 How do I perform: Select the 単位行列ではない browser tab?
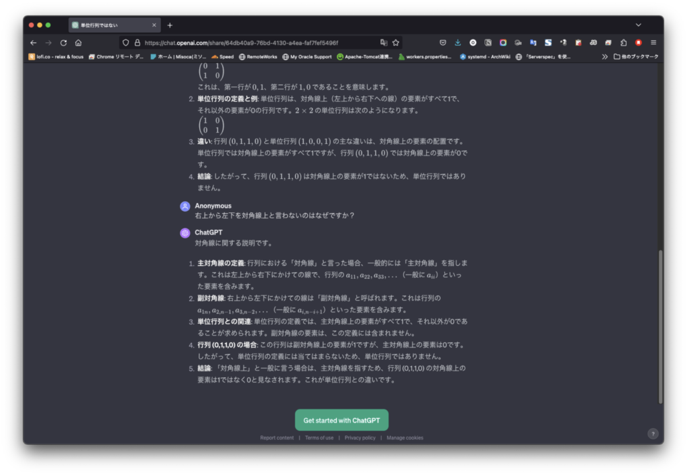point(111,25)
